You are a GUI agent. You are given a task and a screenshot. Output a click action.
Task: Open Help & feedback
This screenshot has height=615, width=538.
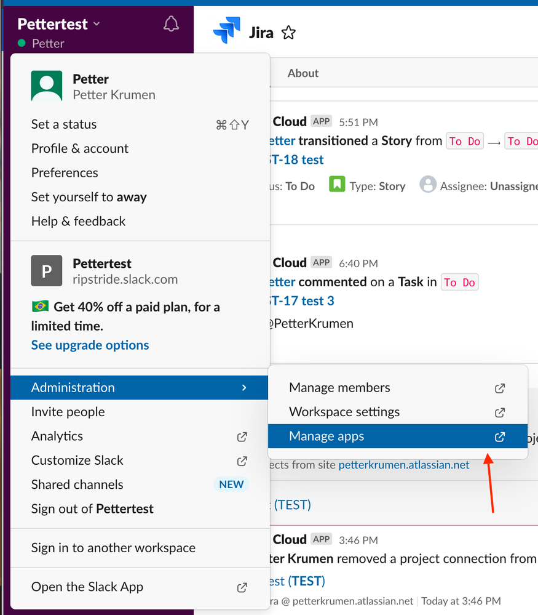(x=140, y=221)
